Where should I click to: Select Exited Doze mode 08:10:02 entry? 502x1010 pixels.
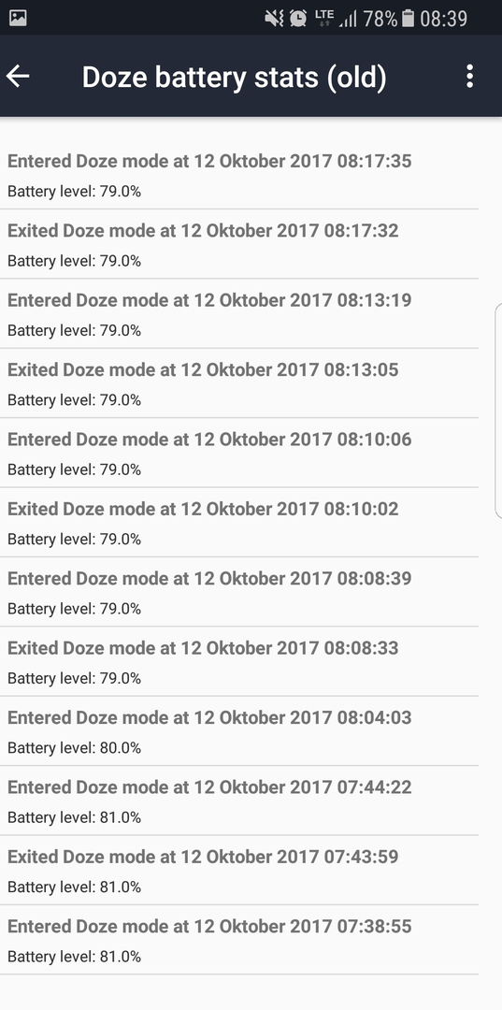coord(238,523)
